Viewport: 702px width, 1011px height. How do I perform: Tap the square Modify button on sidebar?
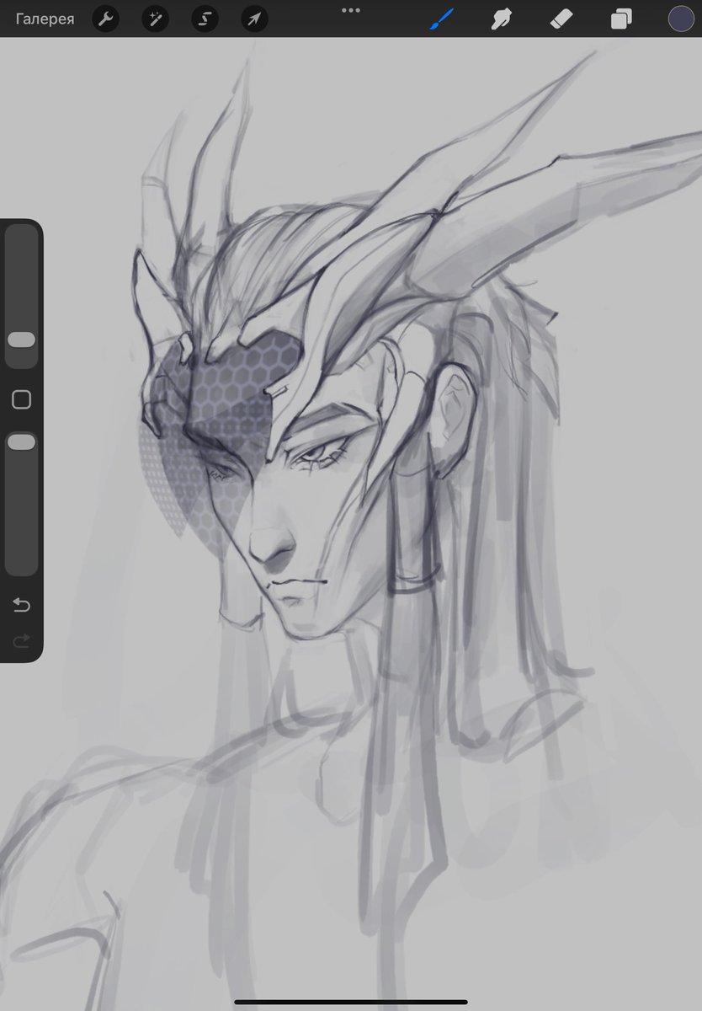point(21,399)
